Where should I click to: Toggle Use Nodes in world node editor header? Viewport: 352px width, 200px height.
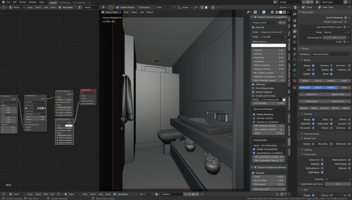tap(60, 8)
